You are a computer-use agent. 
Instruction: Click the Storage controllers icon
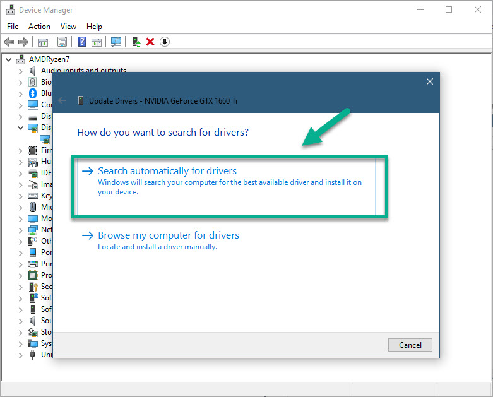(x=33, y=332)
